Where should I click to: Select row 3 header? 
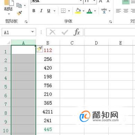[6, 67]
